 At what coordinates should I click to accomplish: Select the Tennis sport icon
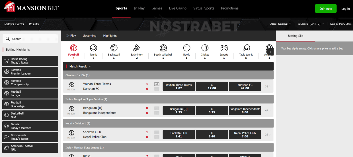(93, 48)
